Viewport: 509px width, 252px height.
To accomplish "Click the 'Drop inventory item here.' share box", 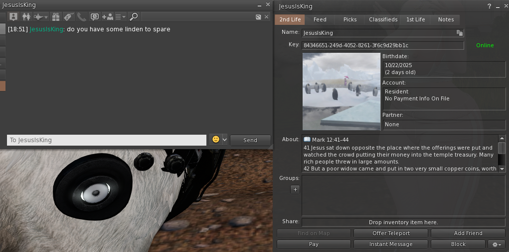I will coord(403,222).
